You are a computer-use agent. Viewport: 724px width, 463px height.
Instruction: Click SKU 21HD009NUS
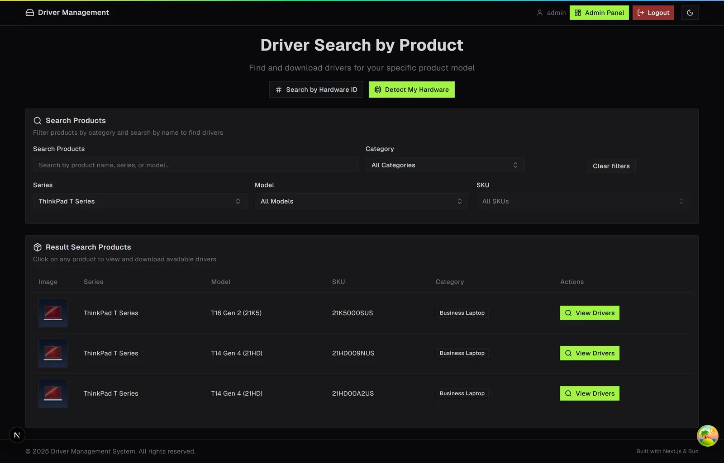point(353,353)
